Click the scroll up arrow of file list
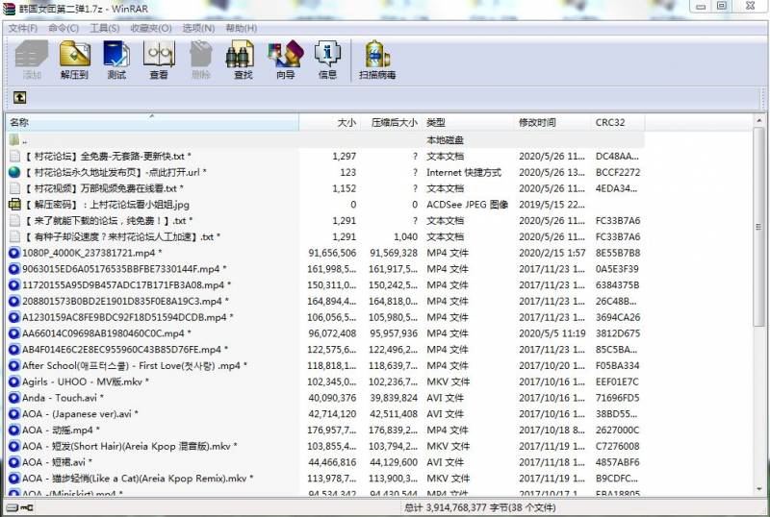The image size is (770, 517). [758, 120]
